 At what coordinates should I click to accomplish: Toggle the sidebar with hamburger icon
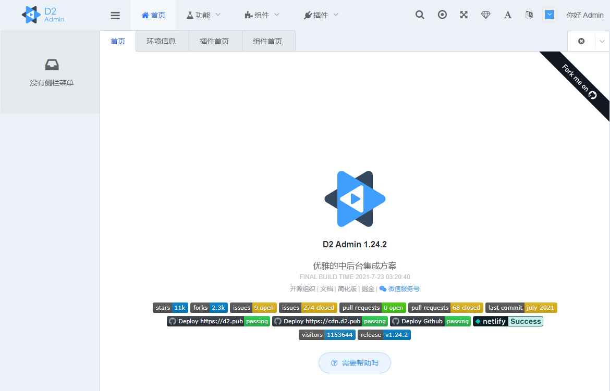pyautogui.click(x=115, y=16)
